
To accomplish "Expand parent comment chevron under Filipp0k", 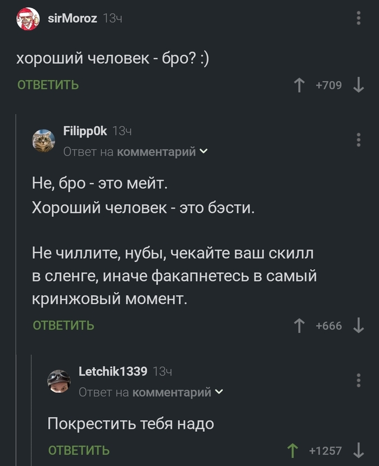I will coord(203,152).
